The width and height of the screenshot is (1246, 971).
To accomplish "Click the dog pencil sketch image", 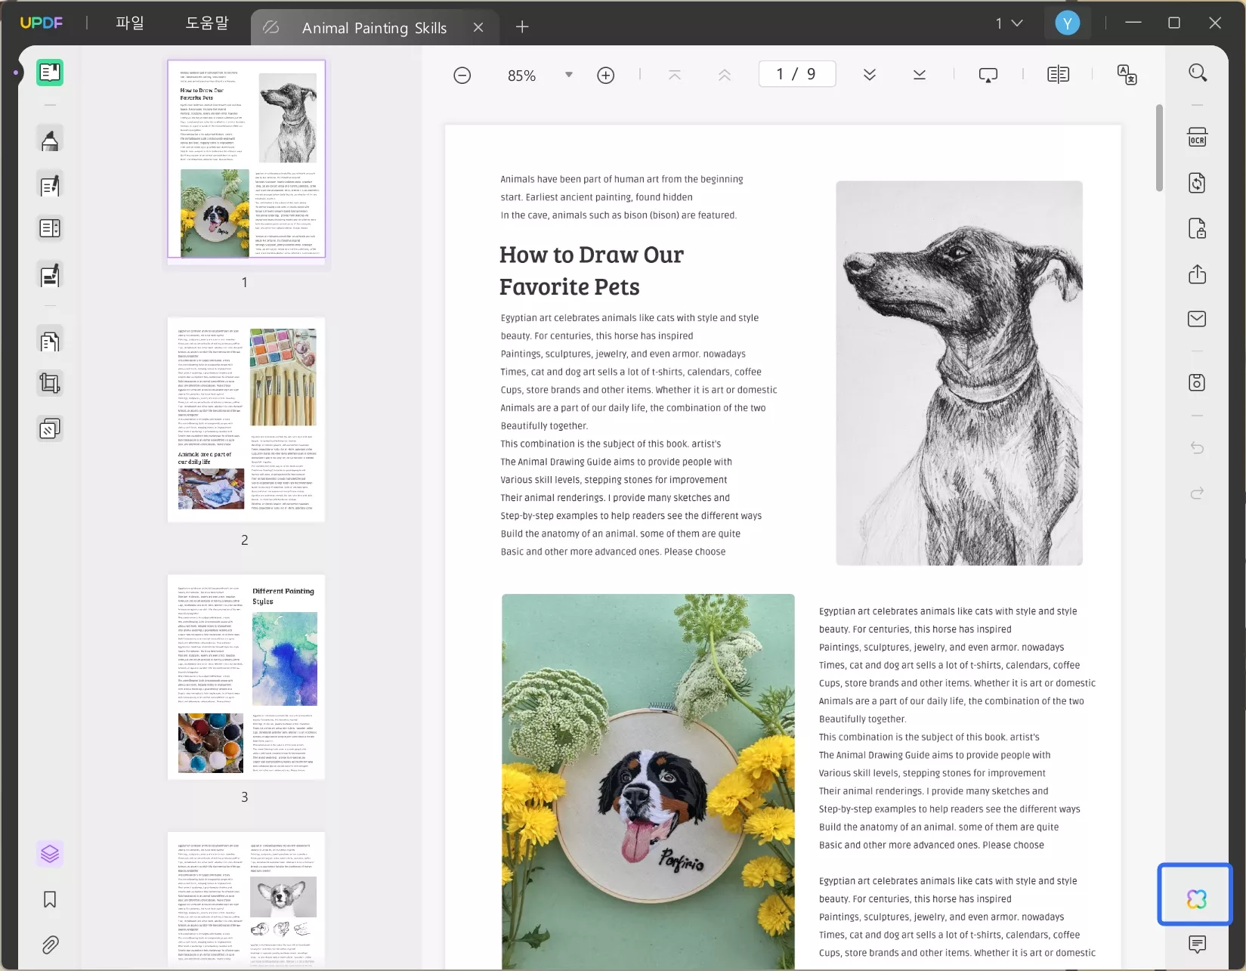I will 959,373.
